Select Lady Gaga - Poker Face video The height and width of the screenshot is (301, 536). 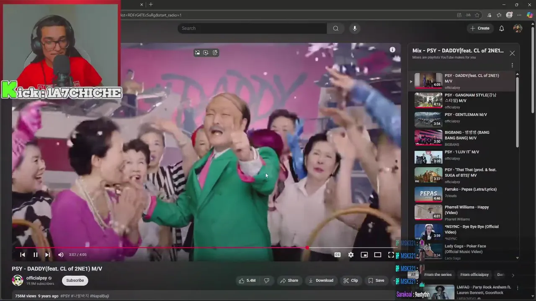pyautogui.click(x=463, y=251)
